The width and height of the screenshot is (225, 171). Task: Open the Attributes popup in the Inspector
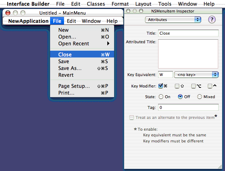pos(173,20)
